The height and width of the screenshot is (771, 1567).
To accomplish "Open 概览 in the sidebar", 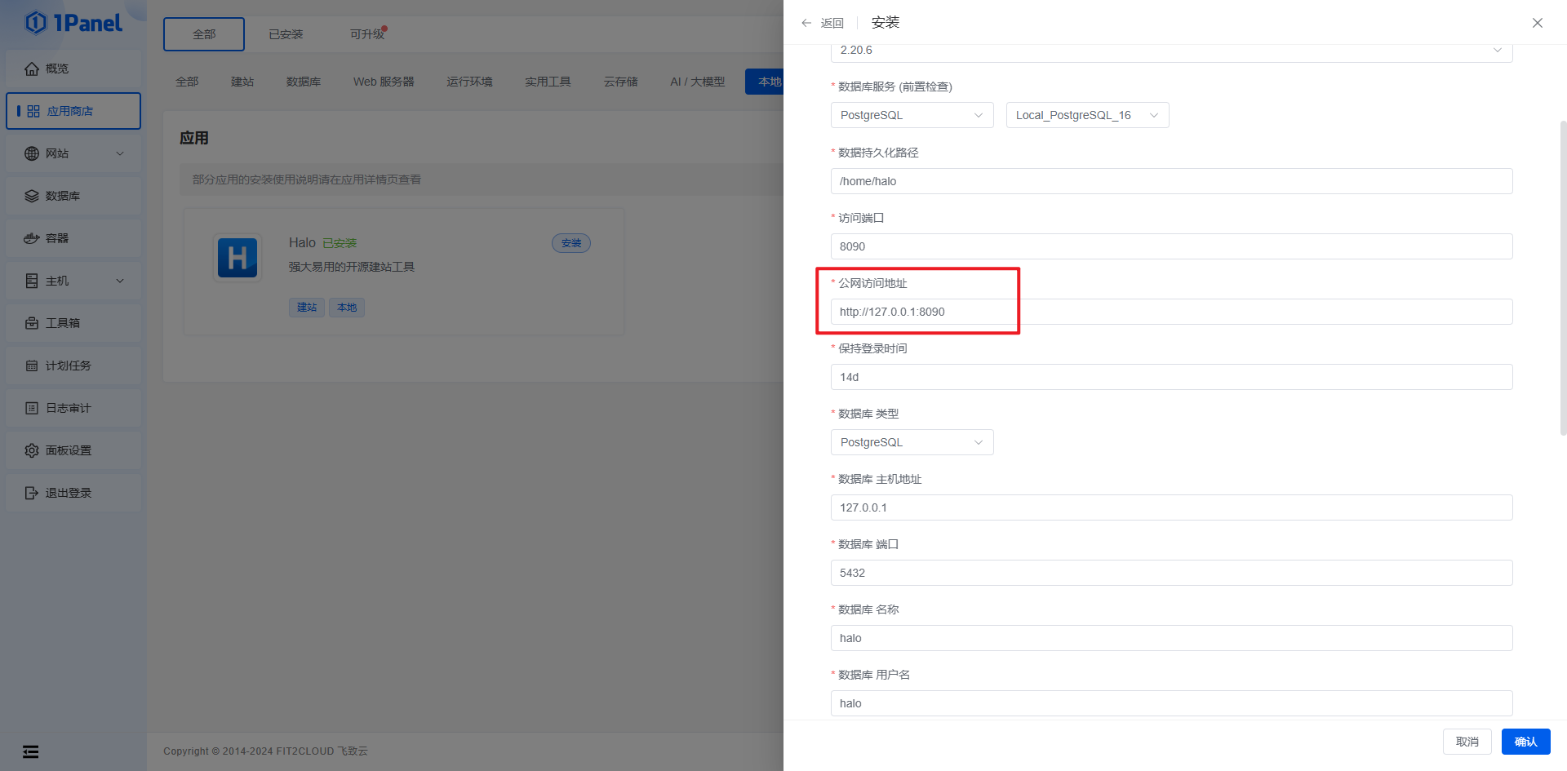I will (73, 69).
